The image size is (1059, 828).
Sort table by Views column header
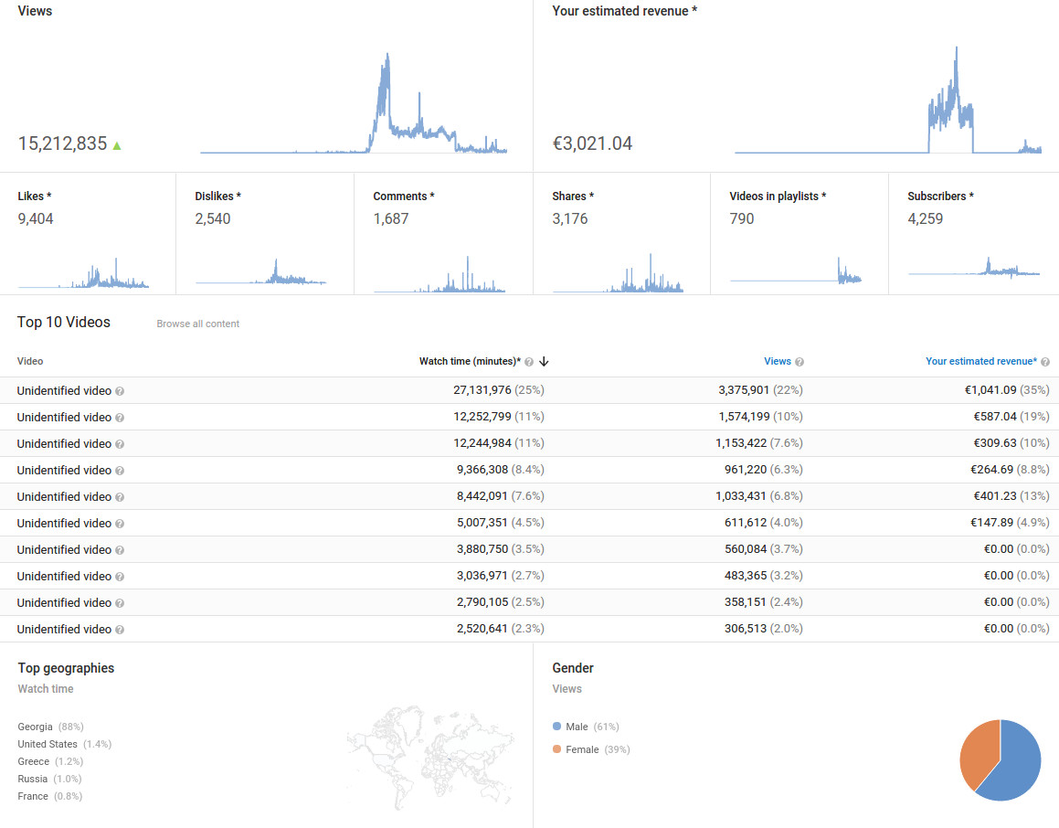[778, 361]
